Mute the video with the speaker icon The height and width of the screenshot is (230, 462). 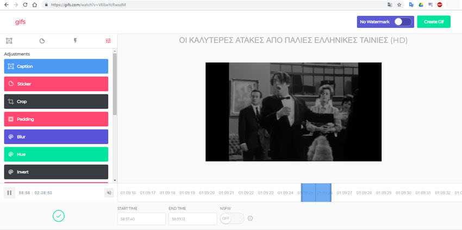pyautogui.click(x=109, y=192)
